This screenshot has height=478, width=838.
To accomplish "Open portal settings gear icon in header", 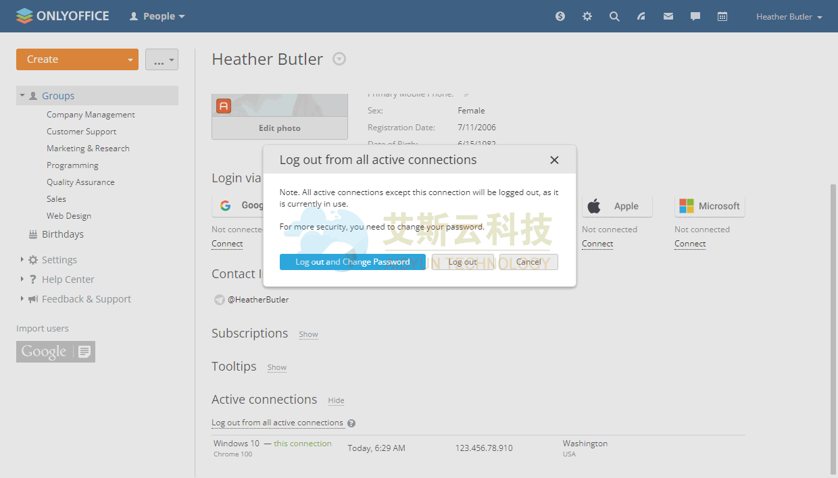I will click(x=587, y=16).
